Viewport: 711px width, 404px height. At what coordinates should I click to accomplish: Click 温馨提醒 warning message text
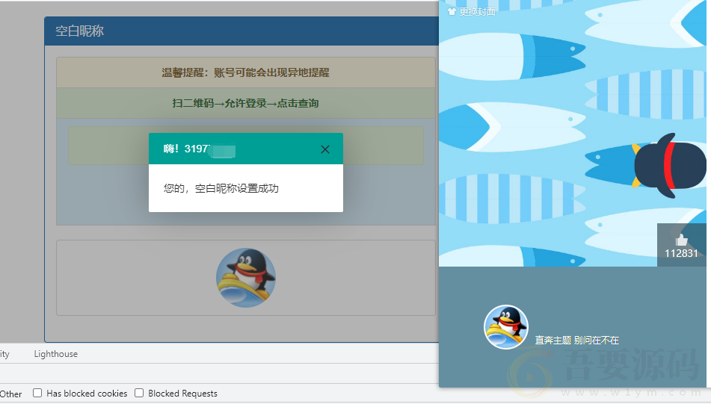click(x=246, y=72)
